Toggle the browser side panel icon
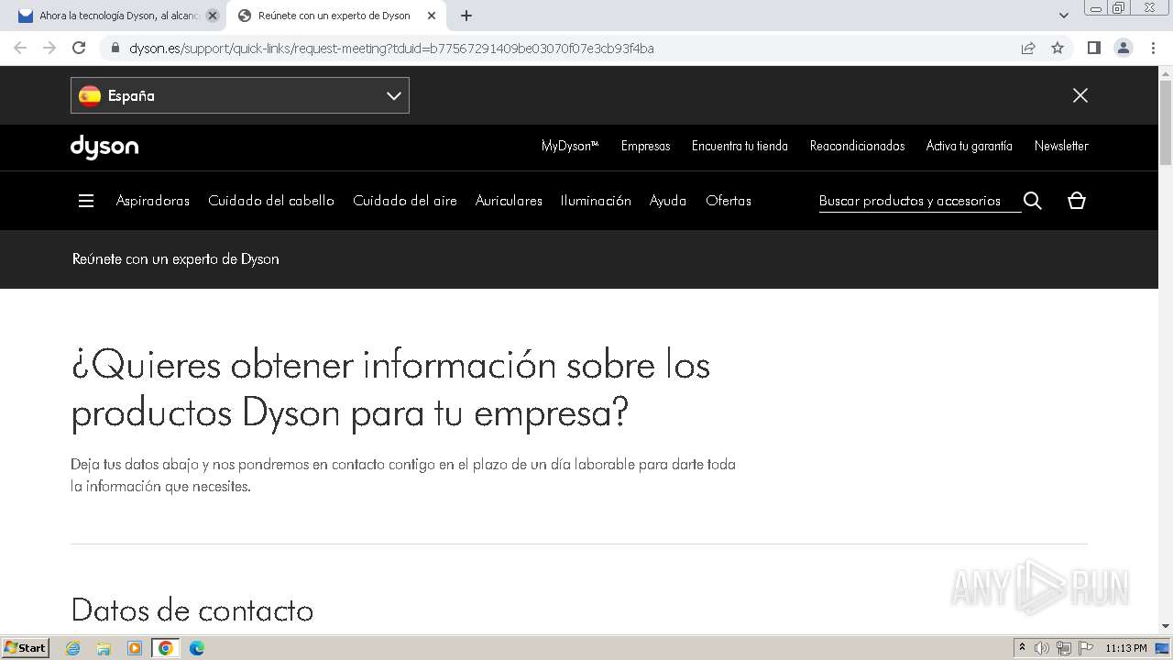 [1093, 48]
